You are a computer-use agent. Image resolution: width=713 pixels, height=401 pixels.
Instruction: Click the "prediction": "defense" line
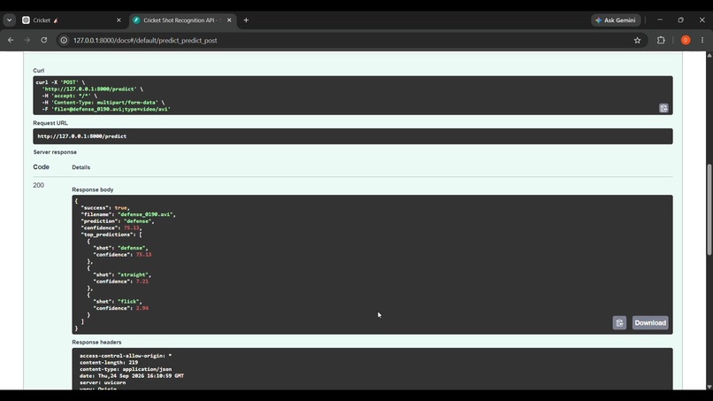point(118,221)
